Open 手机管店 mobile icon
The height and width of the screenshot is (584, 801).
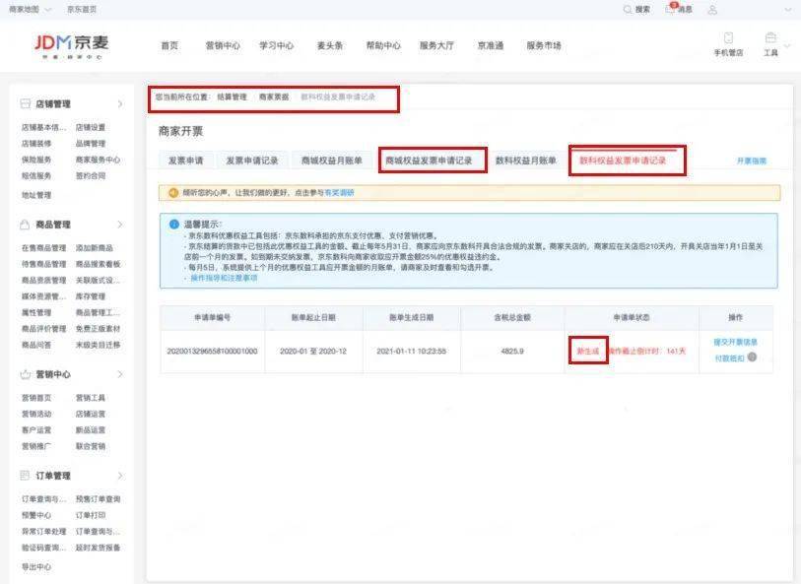click(x=728, y=38)
